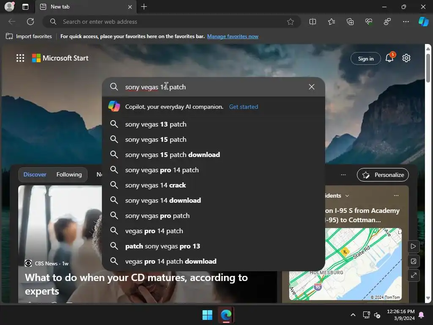Open Settings and more menu
Screen dimensions: 433x325
click(406, 22)
